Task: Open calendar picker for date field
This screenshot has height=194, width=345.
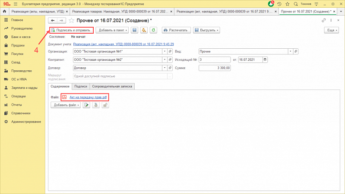Action: (x=265, y=59)
